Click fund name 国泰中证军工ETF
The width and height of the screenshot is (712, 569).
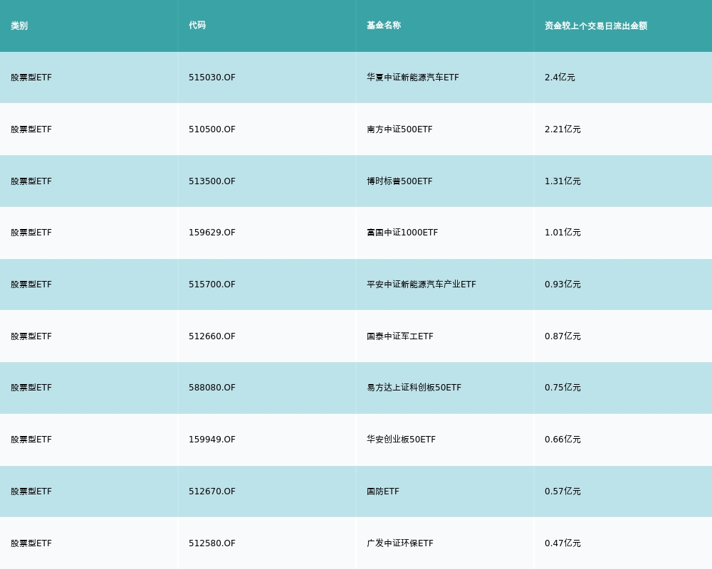coord(400,336)
